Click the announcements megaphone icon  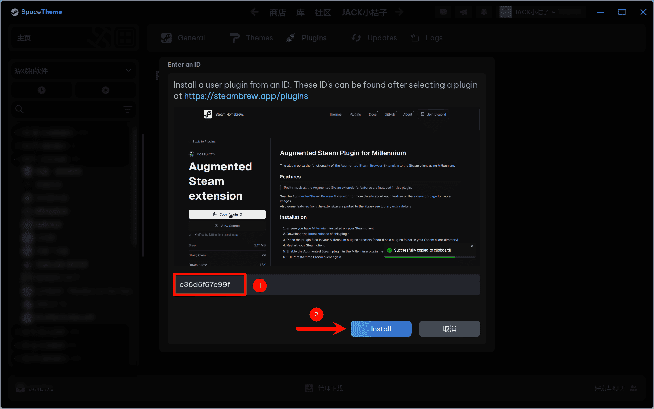tap(463, 12)
